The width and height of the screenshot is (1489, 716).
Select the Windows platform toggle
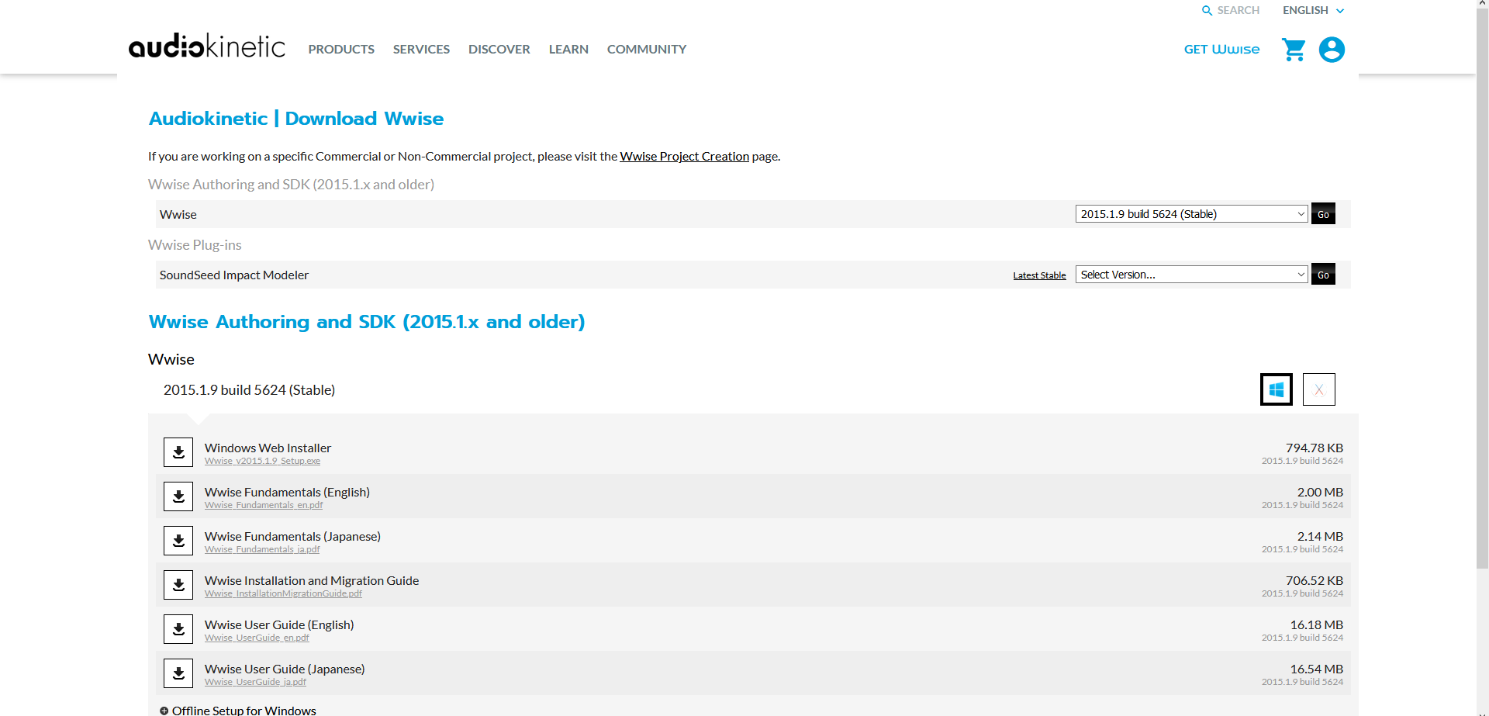[1277, 389]
